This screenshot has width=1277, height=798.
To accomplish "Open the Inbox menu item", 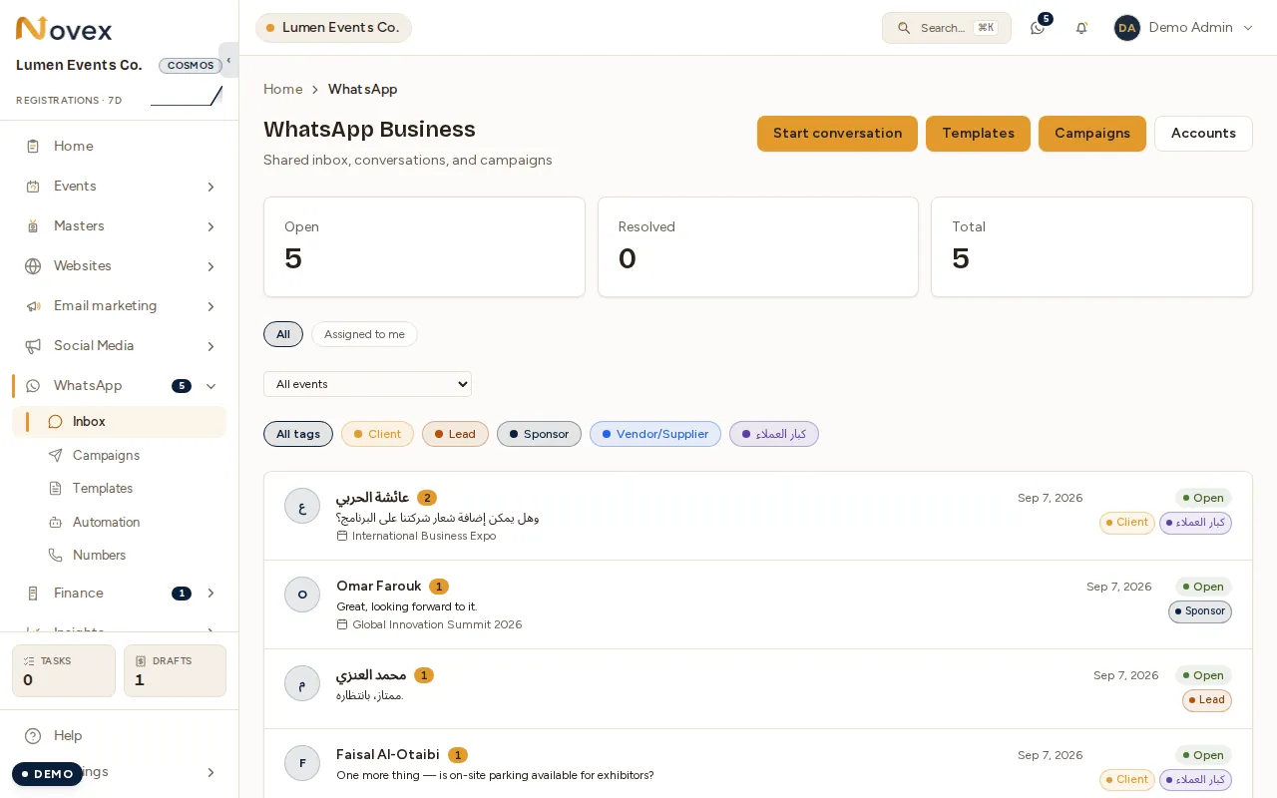I will tap(120, 422).
